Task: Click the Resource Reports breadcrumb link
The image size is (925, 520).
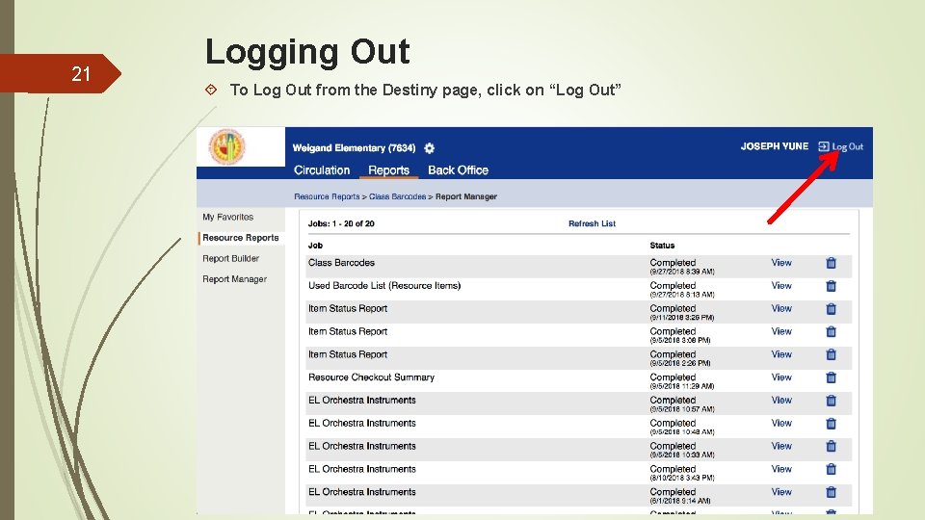Action: (327, 196)
